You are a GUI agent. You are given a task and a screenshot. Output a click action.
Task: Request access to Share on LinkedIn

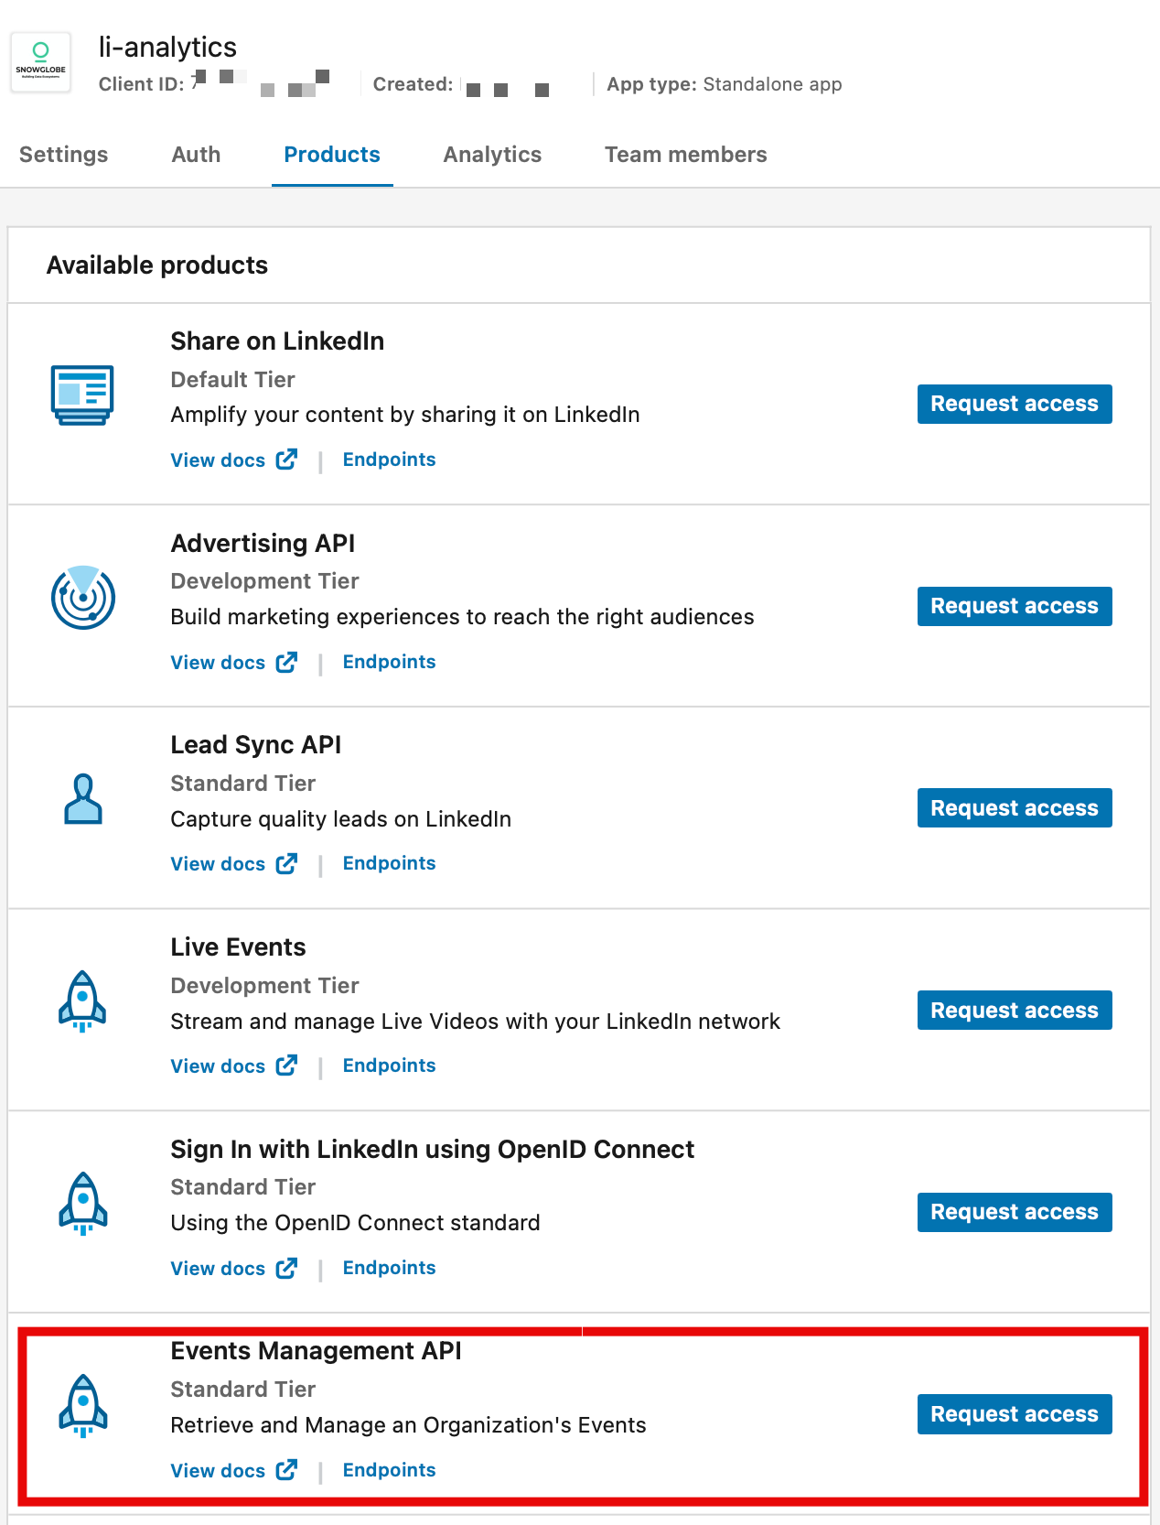[x=1015, y=404]
